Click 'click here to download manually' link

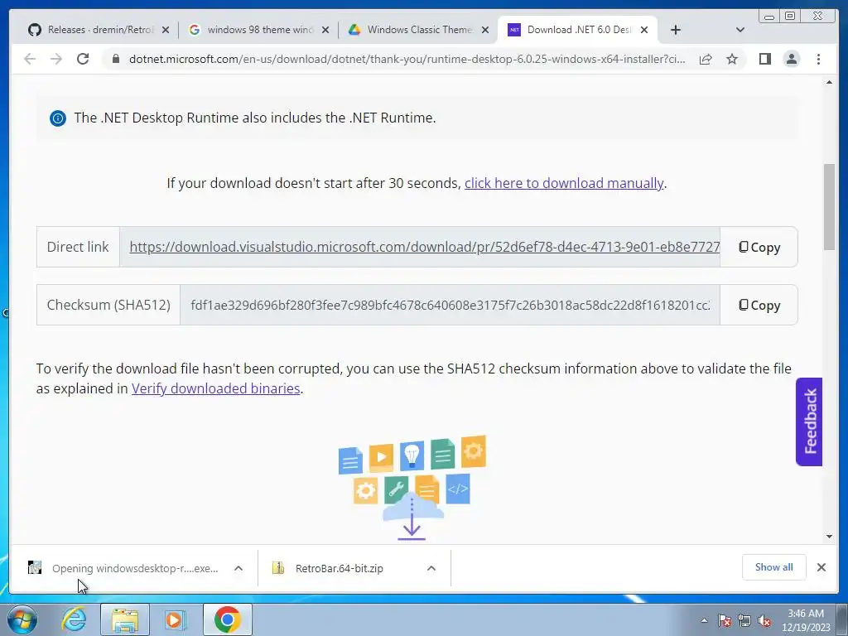(563, 183)
